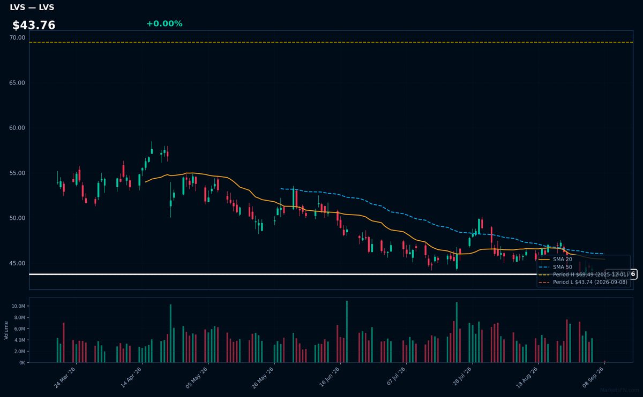Click the 05 May '26 date label
643x397 pixels.
(197, 377)
